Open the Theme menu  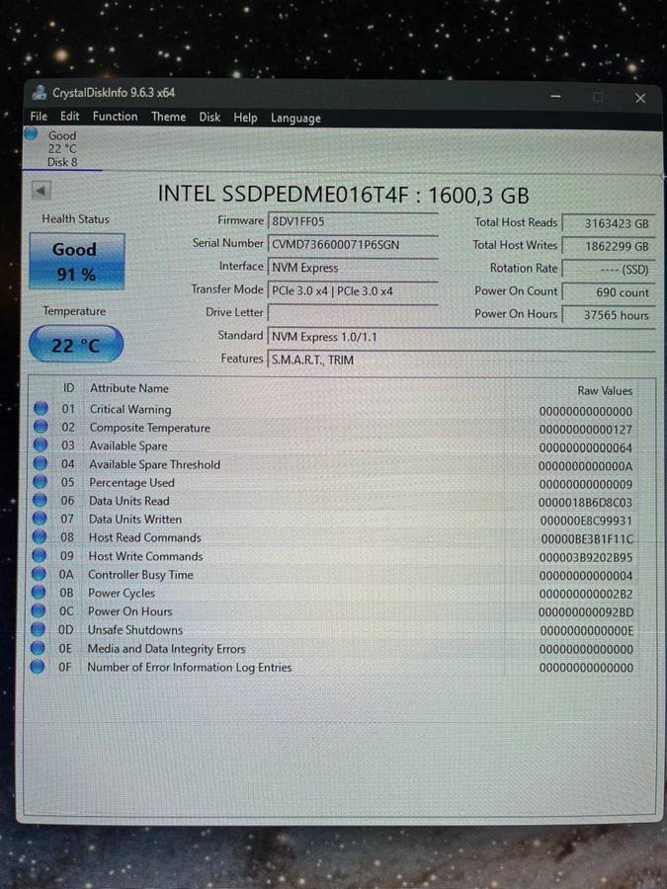point(168,117)
